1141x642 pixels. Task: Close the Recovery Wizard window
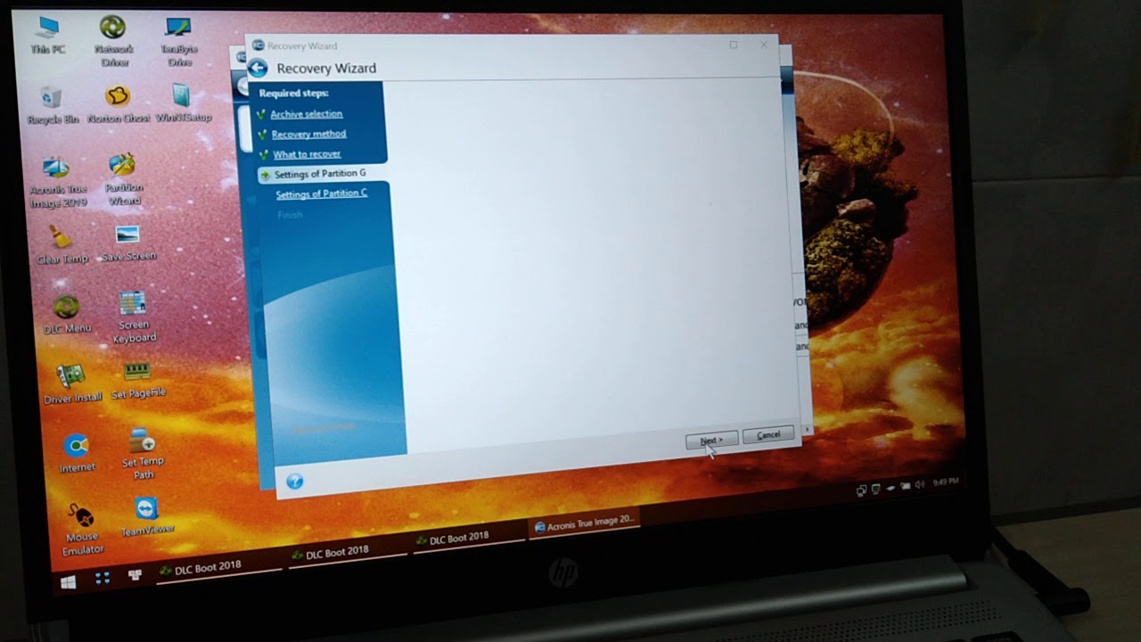point(764,45)
